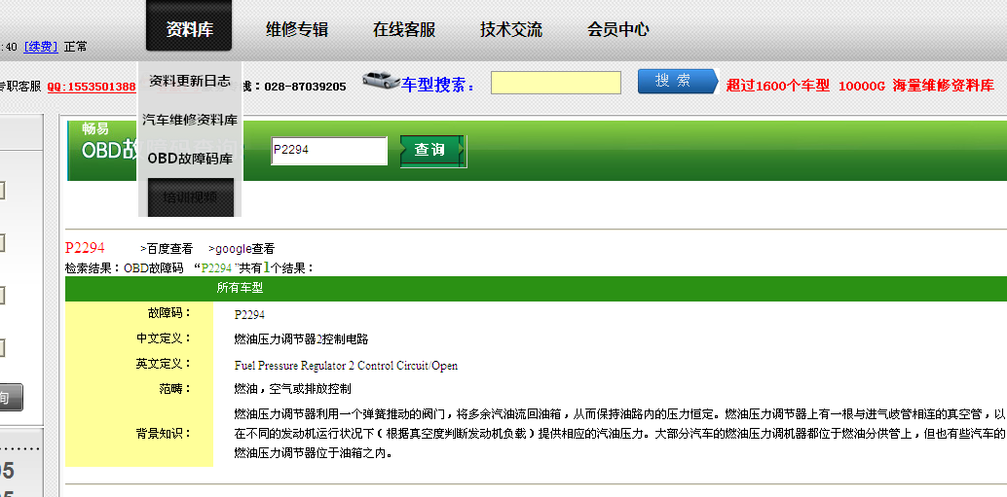This screenshot has width=1007, height=497.
Task: Click the 检索结果 summary line
Action: (190, 267)
